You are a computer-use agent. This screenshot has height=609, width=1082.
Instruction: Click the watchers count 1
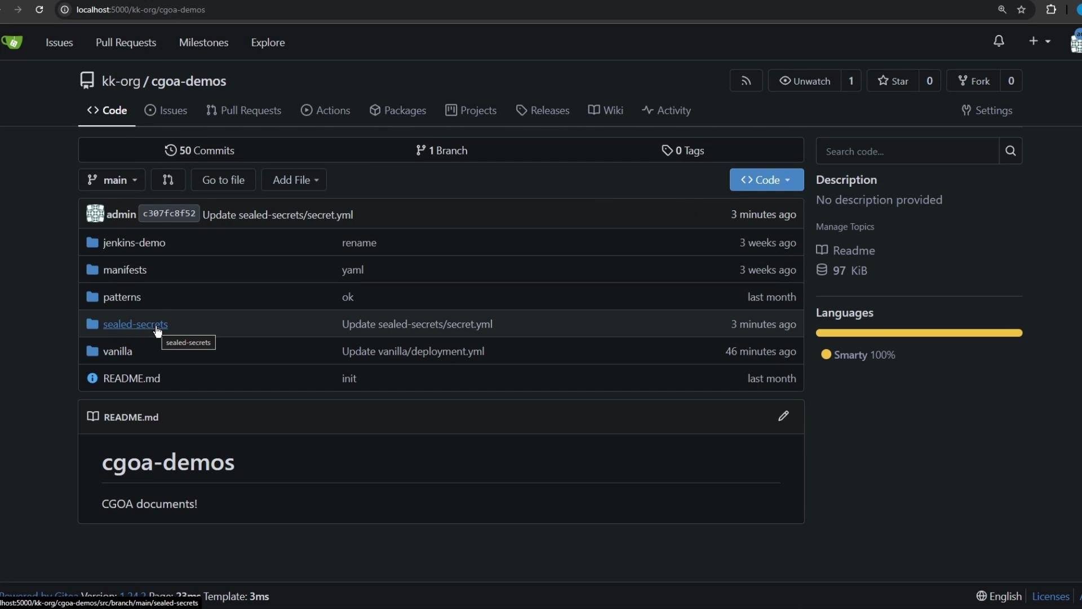(x=851, y=81)
